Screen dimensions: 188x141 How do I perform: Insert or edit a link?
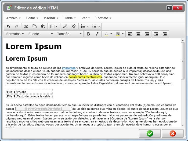[65, 26]
